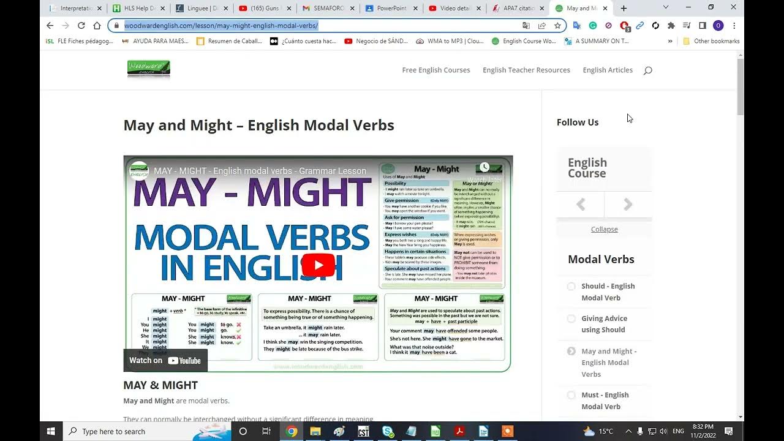Image resolution: width=784 pixels, height=441 pixels.
Task: Reload the current page
Action: point(81,26)
